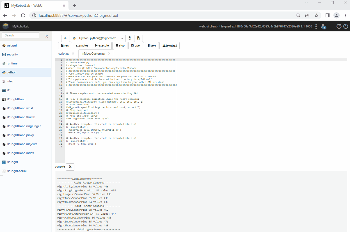The image size is (350, 232).
Task: Click the power shutdown icon
Action: (346, 26)
